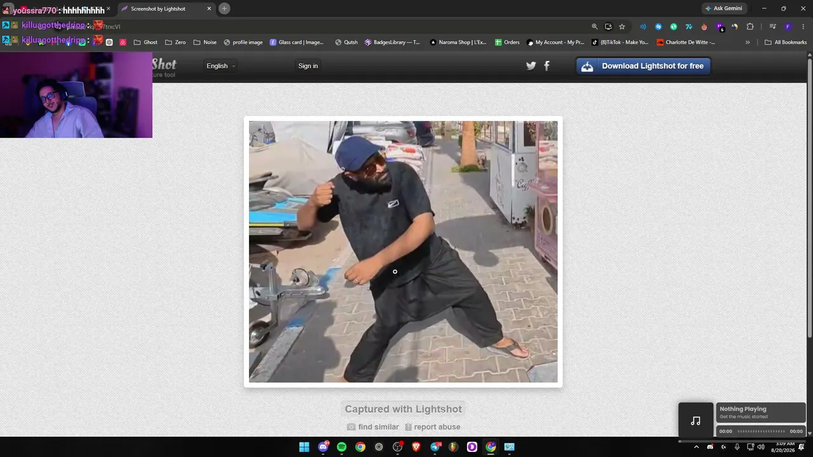The image size is (813, 457).
Task: Open the Chrome three-dot menu
Action: pos(802,27)
